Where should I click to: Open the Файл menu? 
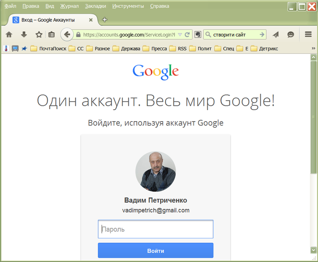pyautogui.click(x=10, y=6)
